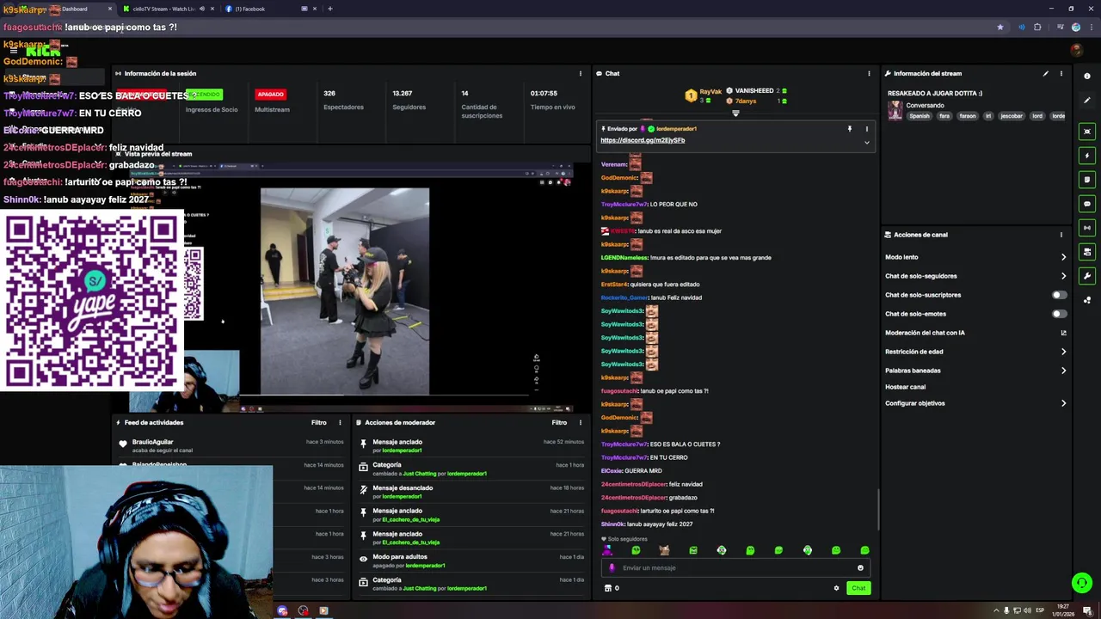This screenshot has width=1101, height=619.
Task: Select the faraon stream tag
Action: 968,116
